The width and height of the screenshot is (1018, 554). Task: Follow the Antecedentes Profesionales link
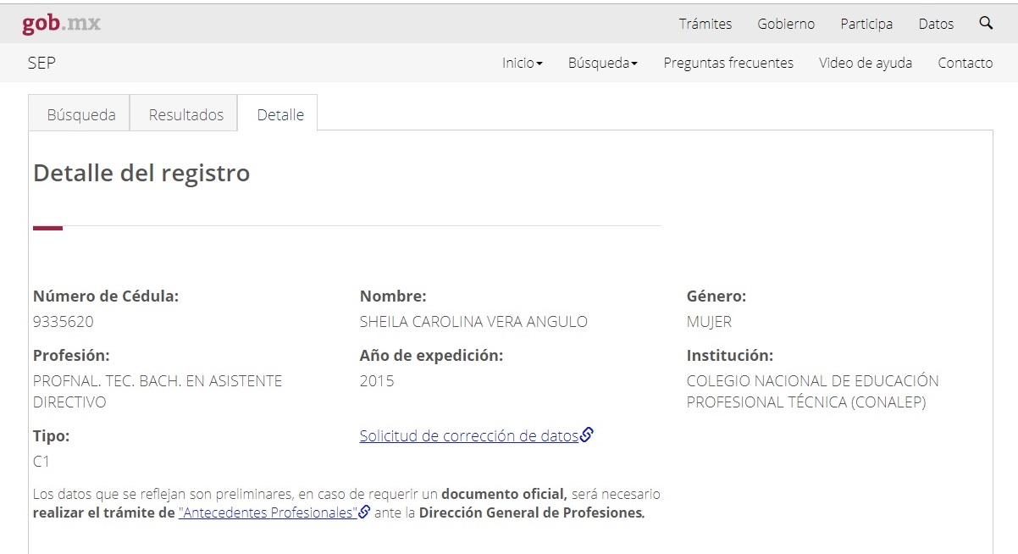268,512
